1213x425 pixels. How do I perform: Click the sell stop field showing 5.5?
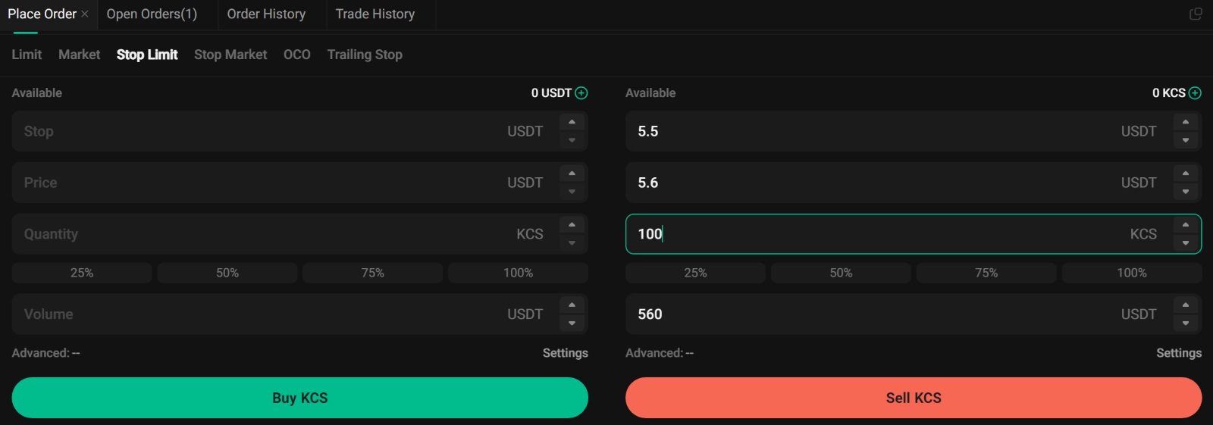[x=914, y=131]
